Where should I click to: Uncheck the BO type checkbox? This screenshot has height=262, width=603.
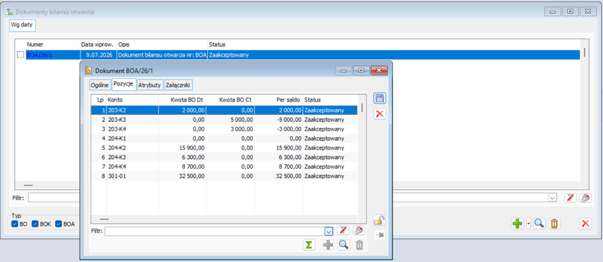(15, 224)
